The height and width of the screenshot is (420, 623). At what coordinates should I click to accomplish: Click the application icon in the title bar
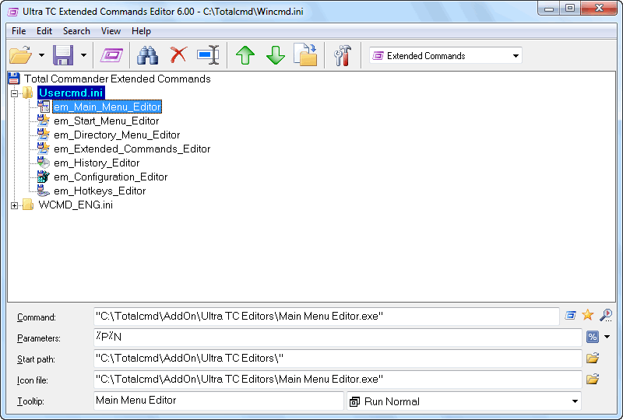(13, 12)
